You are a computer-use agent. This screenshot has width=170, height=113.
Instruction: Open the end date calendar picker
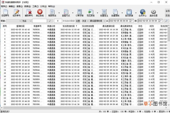coord(160,21)
